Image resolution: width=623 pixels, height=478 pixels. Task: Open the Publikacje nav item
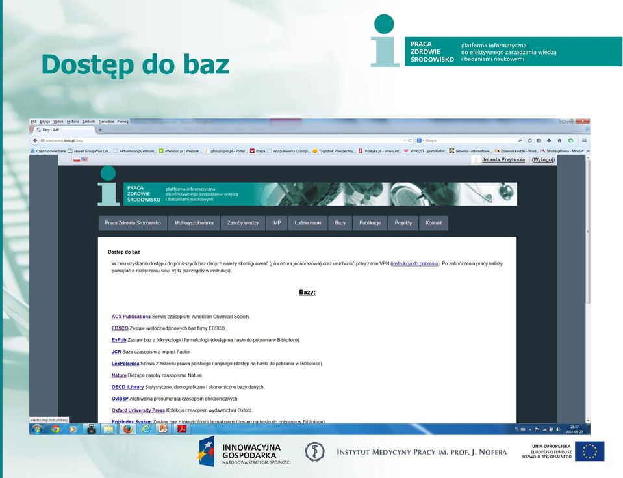click(370, 223)
